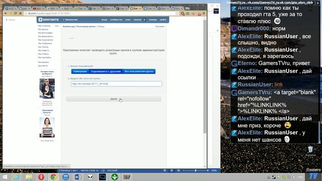Click 'сообщества' in VK top menu
Viewport: 322px width, 181px height.
coord(116,20)
